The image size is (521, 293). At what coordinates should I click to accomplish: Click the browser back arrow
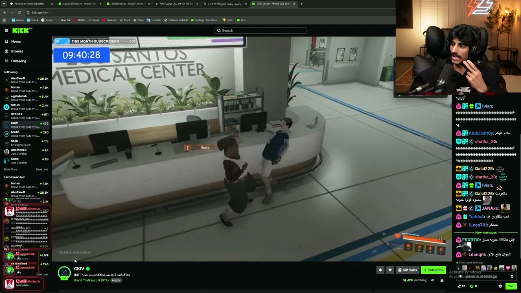coord(5,13)
